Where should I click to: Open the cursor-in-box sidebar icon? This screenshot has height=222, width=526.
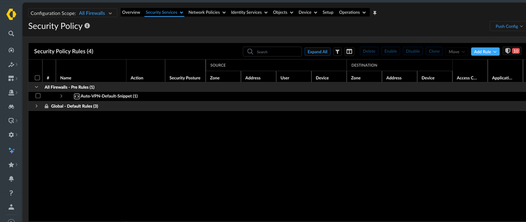[x=11, y=121]
